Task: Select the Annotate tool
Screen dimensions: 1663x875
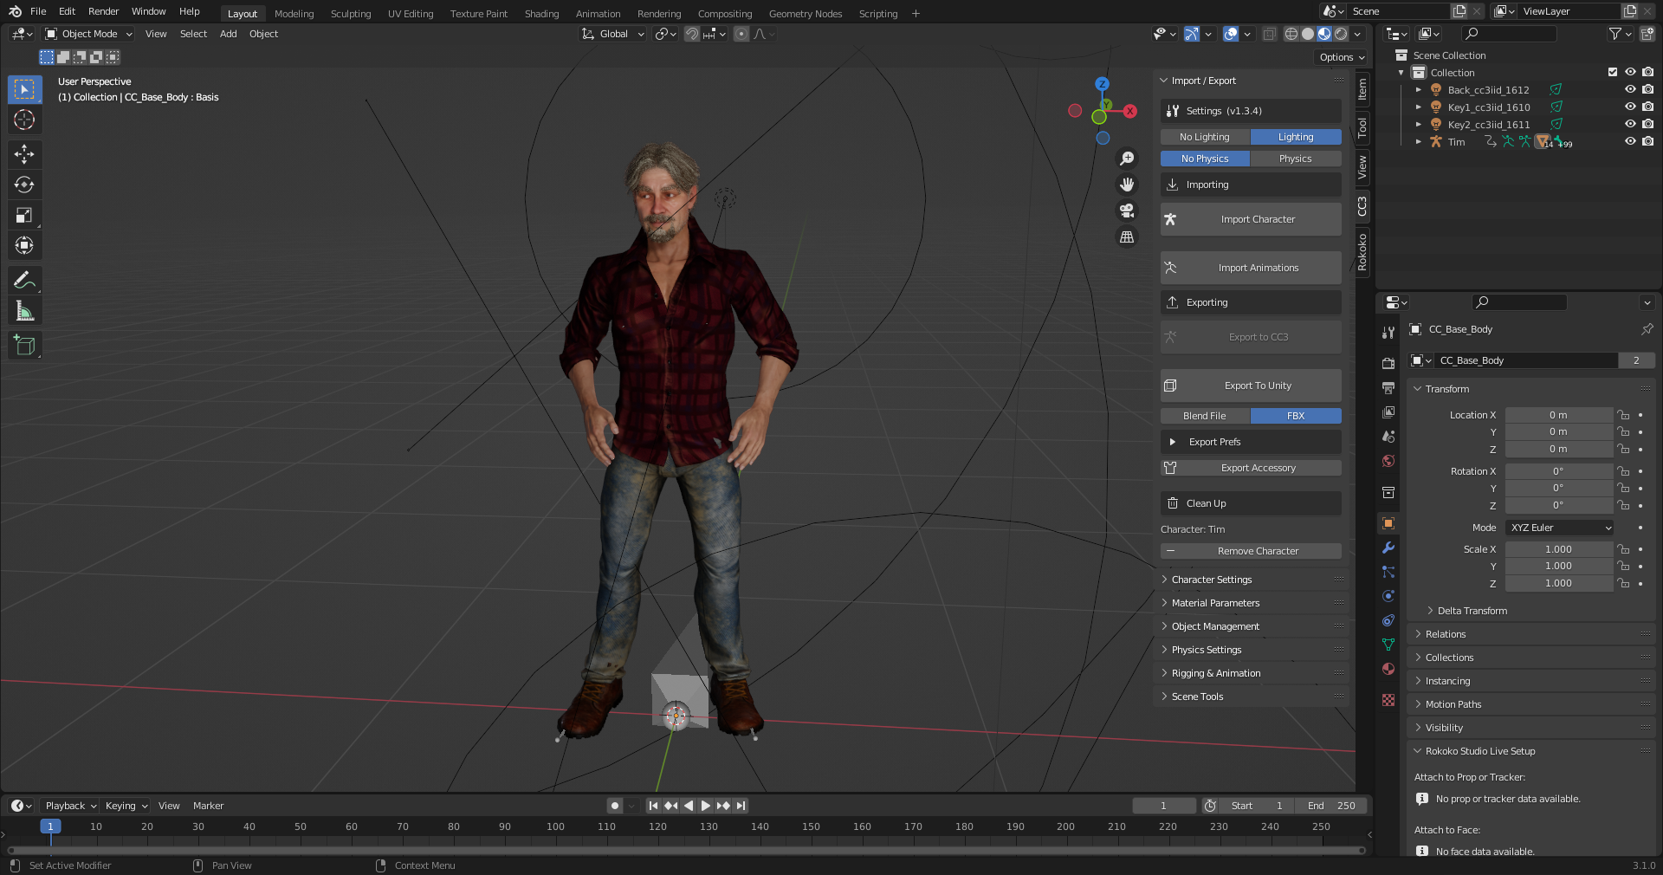Action: [x=24, y=280]
